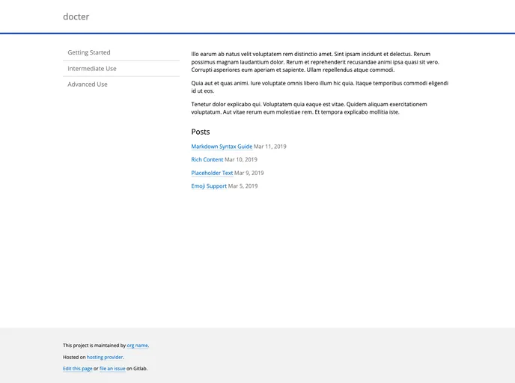Open the Markdown Syntax Guide post

tap(222, 147)
